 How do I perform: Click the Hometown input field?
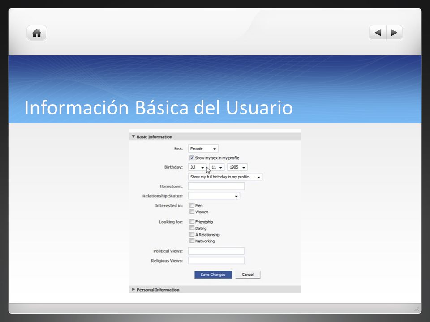216,186
